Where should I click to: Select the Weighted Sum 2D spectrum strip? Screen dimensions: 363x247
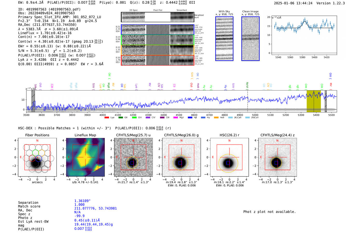pyautogui.click(x=158, y=17)
